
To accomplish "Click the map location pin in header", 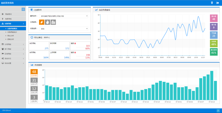I will (212, 3).
